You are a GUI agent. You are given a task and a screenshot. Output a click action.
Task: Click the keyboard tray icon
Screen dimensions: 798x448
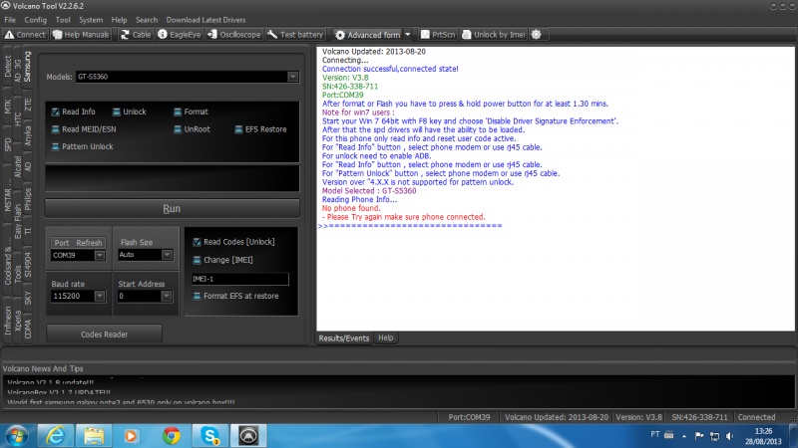[669, 435]
